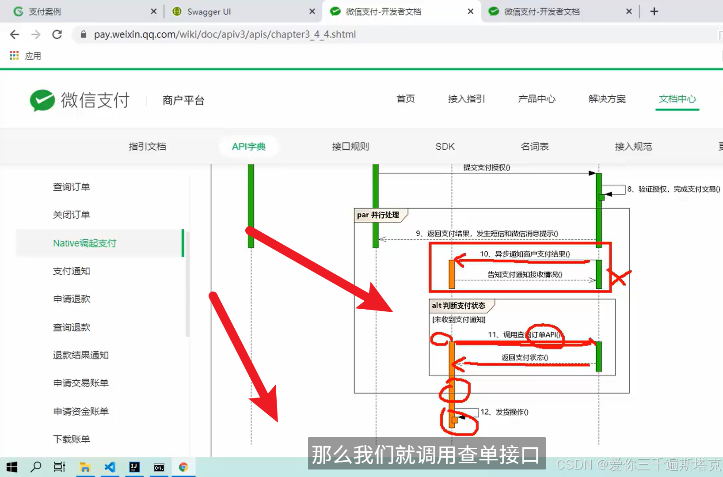Open 文档中心 in top navigation
The height and width of the screenshot is (477, 723).
click(677, 99)
